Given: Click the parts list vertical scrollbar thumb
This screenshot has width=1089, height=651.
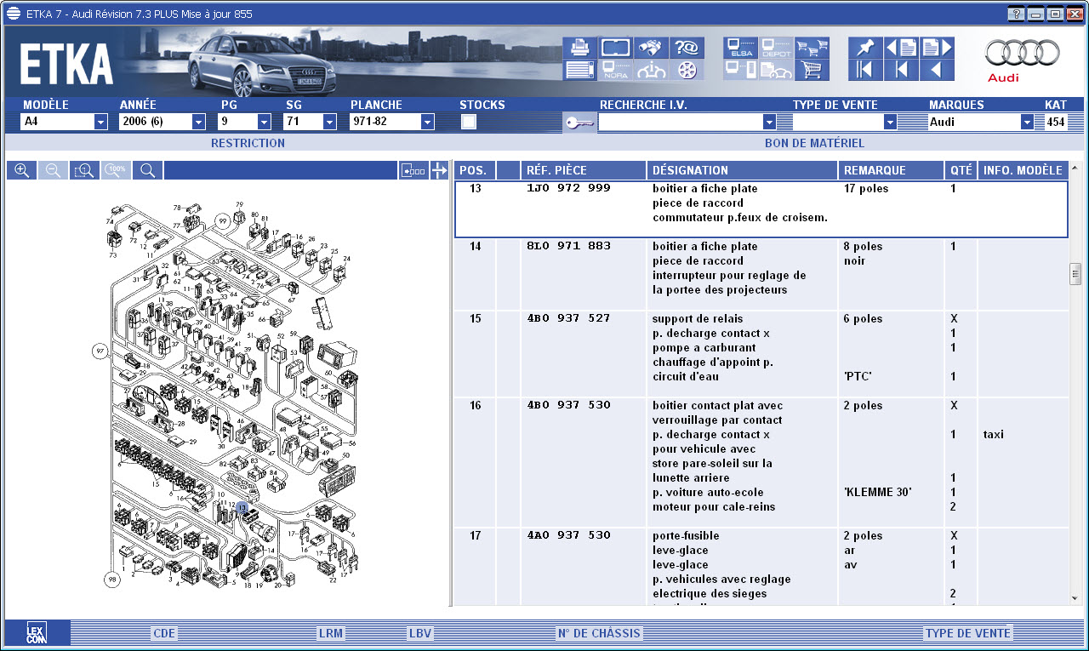Looking at the screenshot, I should [1075, 274].
